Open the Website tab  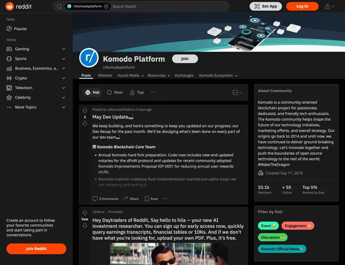click(105, 75)
